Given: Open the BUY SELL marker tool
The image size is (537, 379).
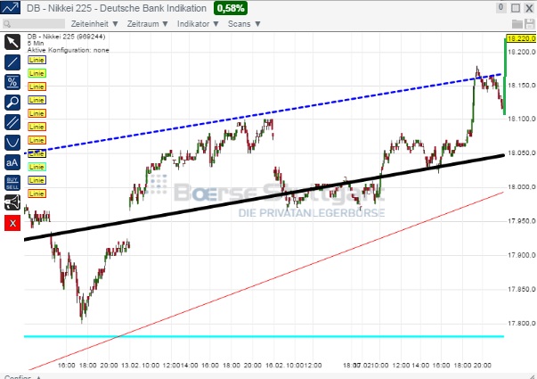Looking at the screenshot, I should click(12, 183).
